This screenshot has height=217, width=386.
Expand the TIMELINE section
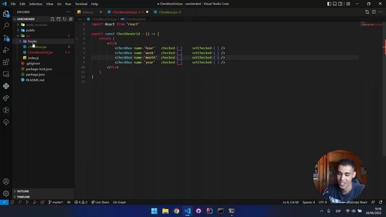point(43,197)
